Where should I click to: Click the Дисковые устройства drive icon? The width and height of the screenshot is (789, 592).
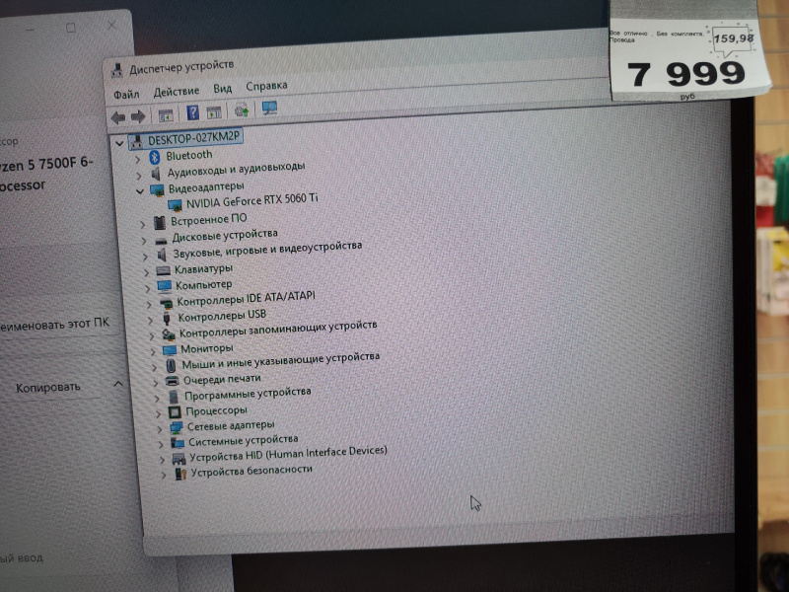161,240
